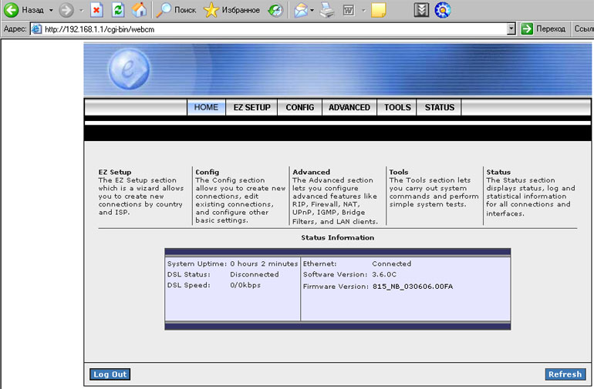Print page using printer icon
The width and height of the screenshot is (594, 389).
(x=327, y=10)
